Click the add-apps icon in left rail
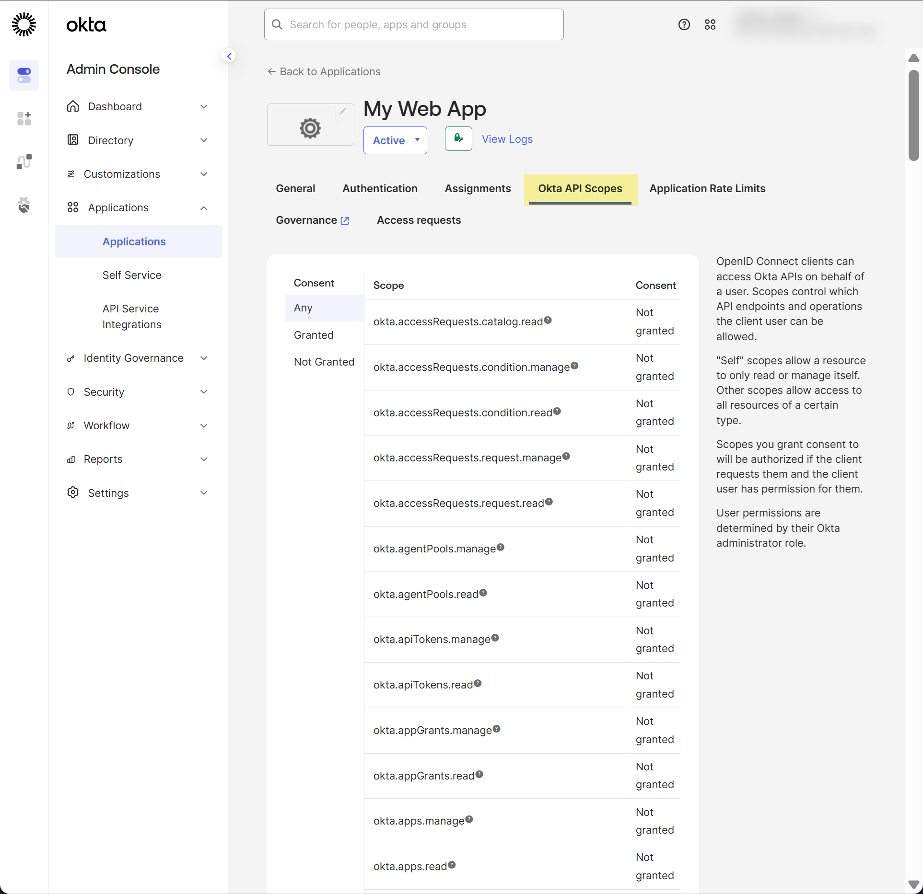This screenshot has width=923, height=894. pyautogui.click(x=24, y=118)
